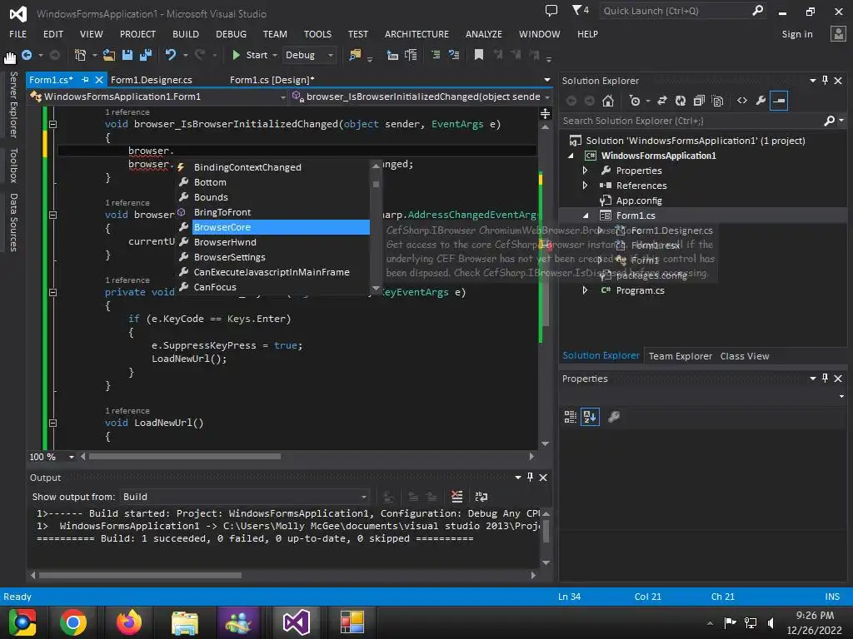Select Categorized view in Properties panel
The height and width of the screenshot is (639, 853).
click(x=570, y=417)
